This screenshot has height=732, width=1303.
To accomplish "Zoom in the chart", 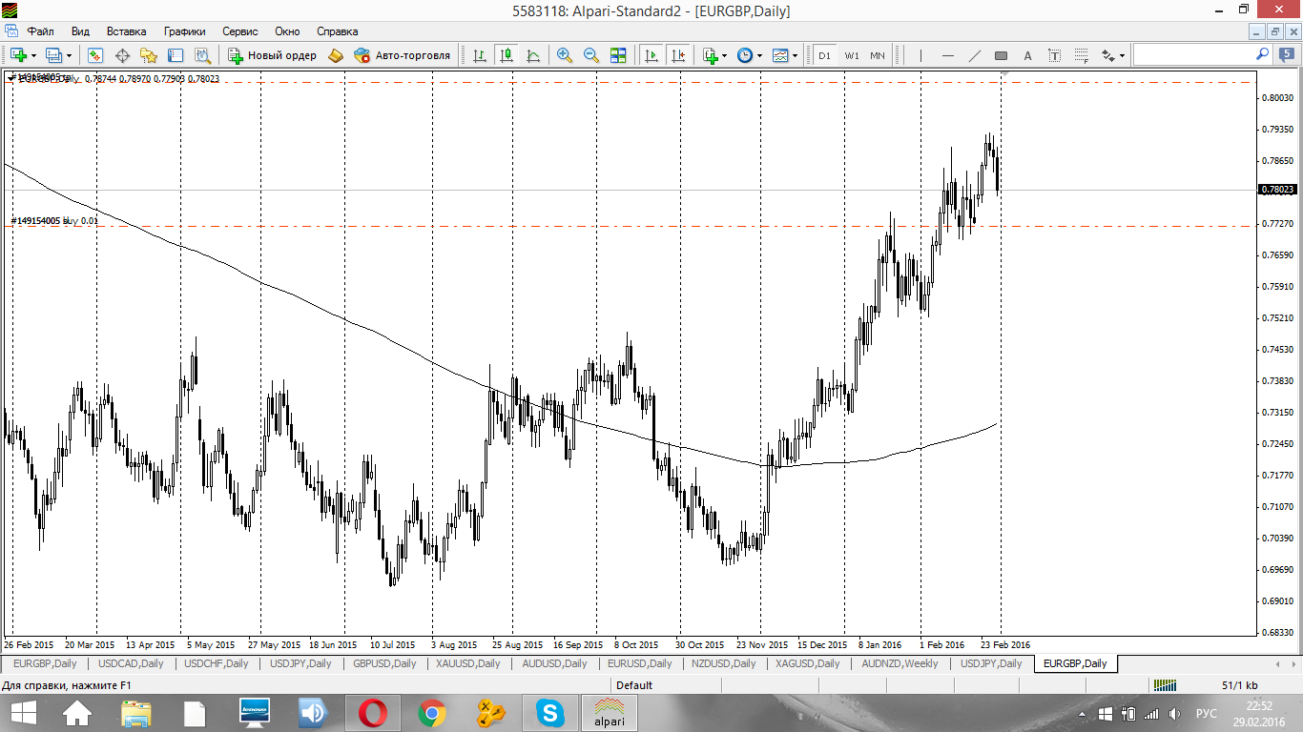I will coord(564,55).
